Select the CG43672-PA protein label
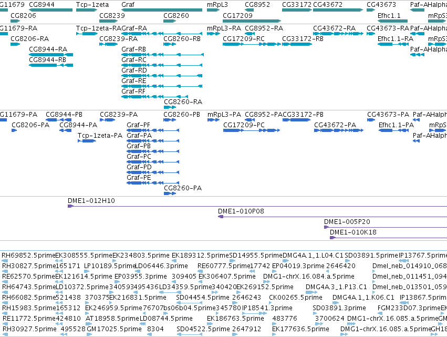Image resolution: width=447 pixels, height=337 pixels. point(335,125)
